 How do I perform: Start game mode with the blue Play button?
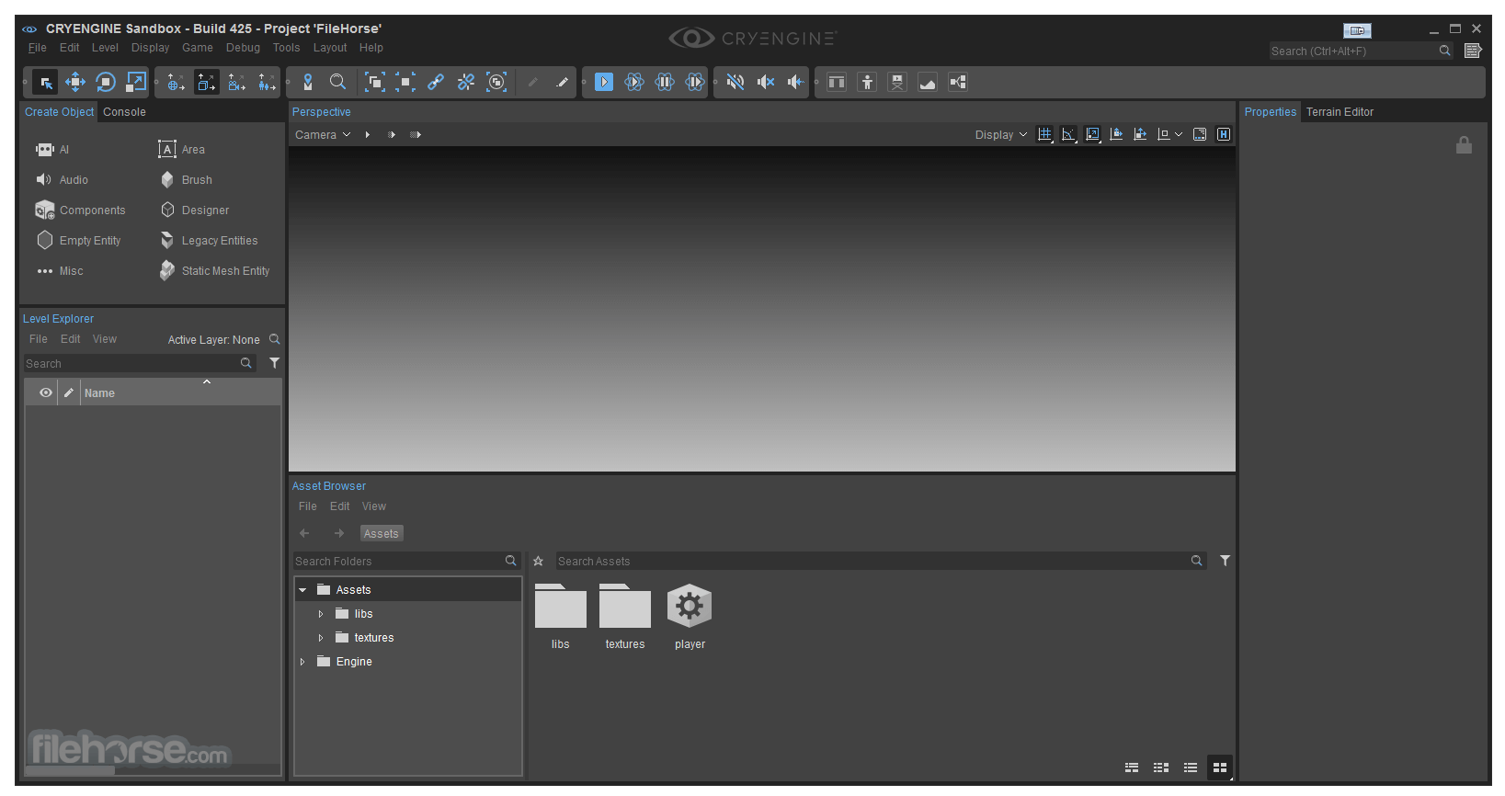click(604, 83)
